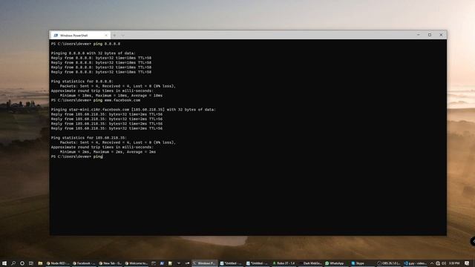
Task: Click the 'Average = 10ms' statistics line
Action: tap(111, 96)
